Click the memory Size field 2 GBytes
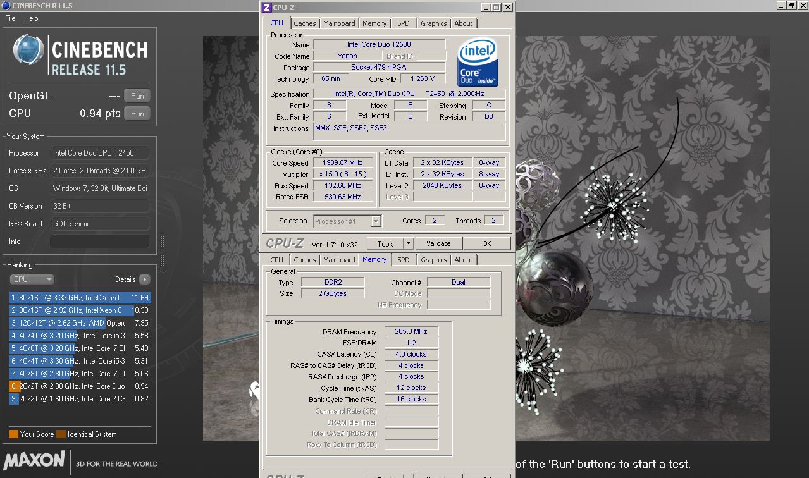Viewport: 809px width, 478px height. click(x=333, y=294)
